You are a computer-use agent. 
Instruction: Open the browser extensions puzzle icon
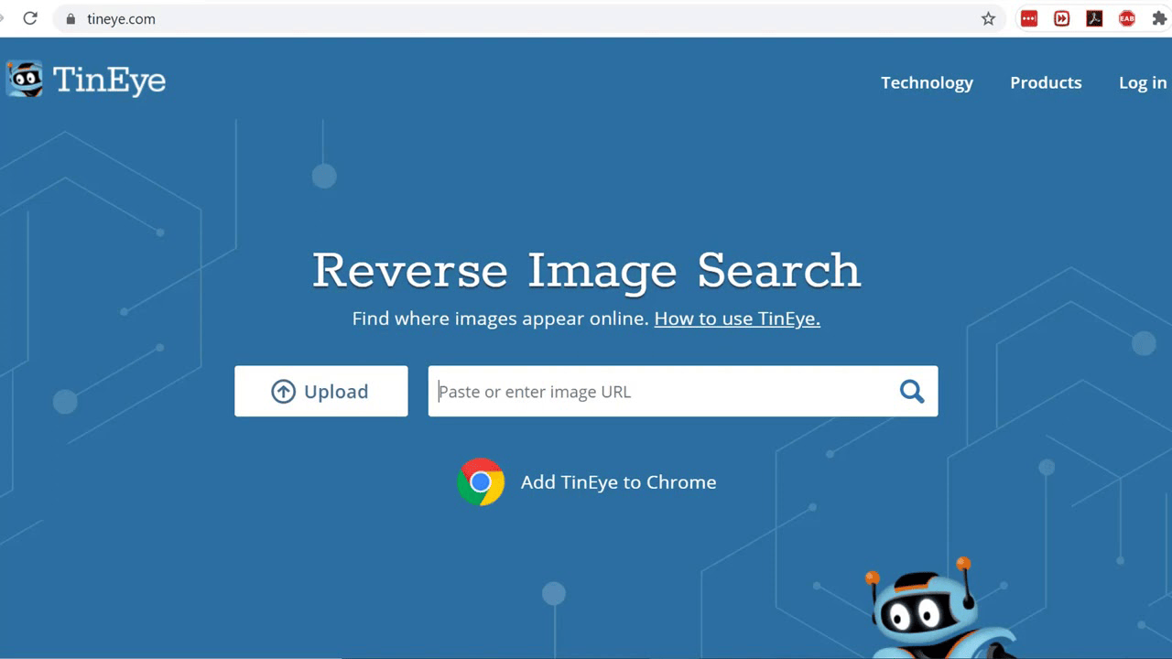click(1160, 18)
